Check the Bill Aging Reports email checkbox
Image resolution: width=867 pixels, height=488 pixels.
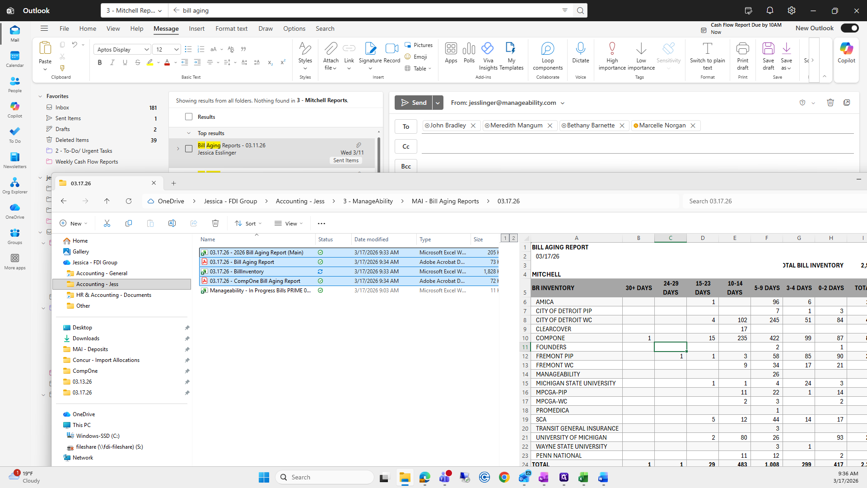coord(189,149)
